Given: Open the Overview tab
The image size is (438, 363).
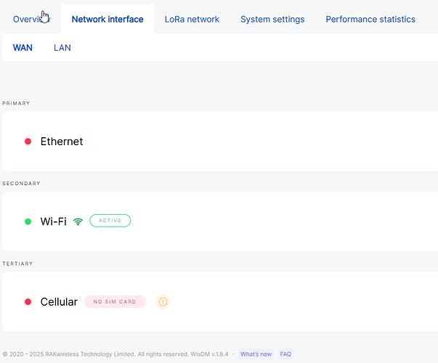Looking at the screenshot, I should (31, 20).
